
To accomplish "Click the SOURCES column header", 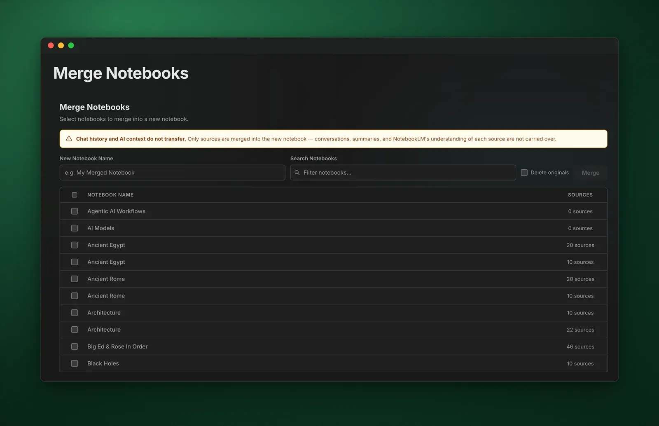I will (x=580, y=195).
